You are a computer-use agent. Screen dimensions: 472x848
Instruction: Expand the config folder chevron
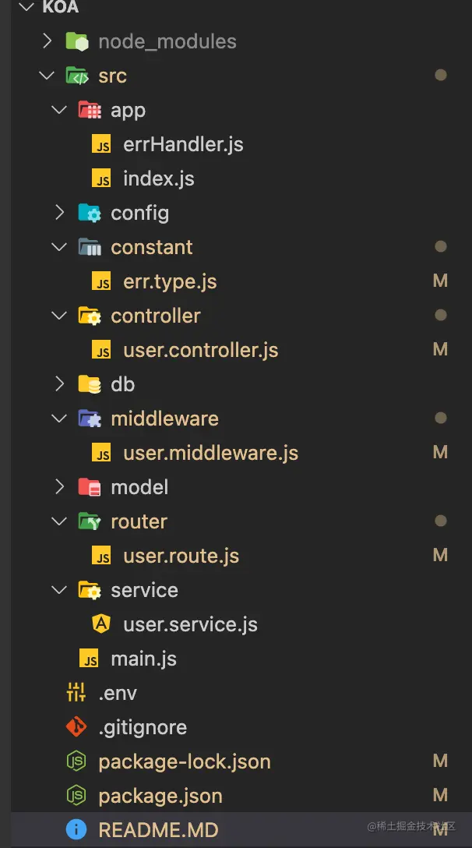[x=59, y=213]
